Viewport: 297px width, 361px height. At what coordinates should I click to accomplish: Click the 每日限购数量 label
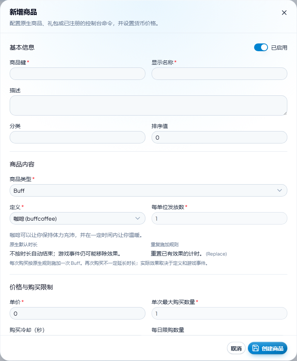[x=168, y=330]
